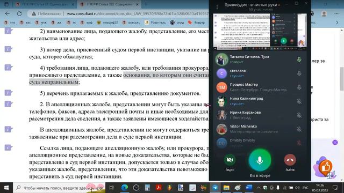Image resolution: width=344 pixels, height=193 pixels.
Task: Close the ГПК РФ Статья 322 tab
Action: tap(137, 4)
